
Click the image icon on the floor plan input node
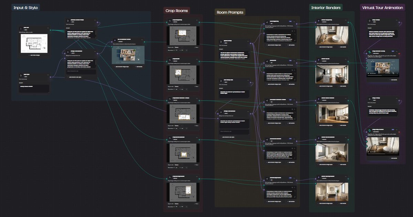pos(20,28)
